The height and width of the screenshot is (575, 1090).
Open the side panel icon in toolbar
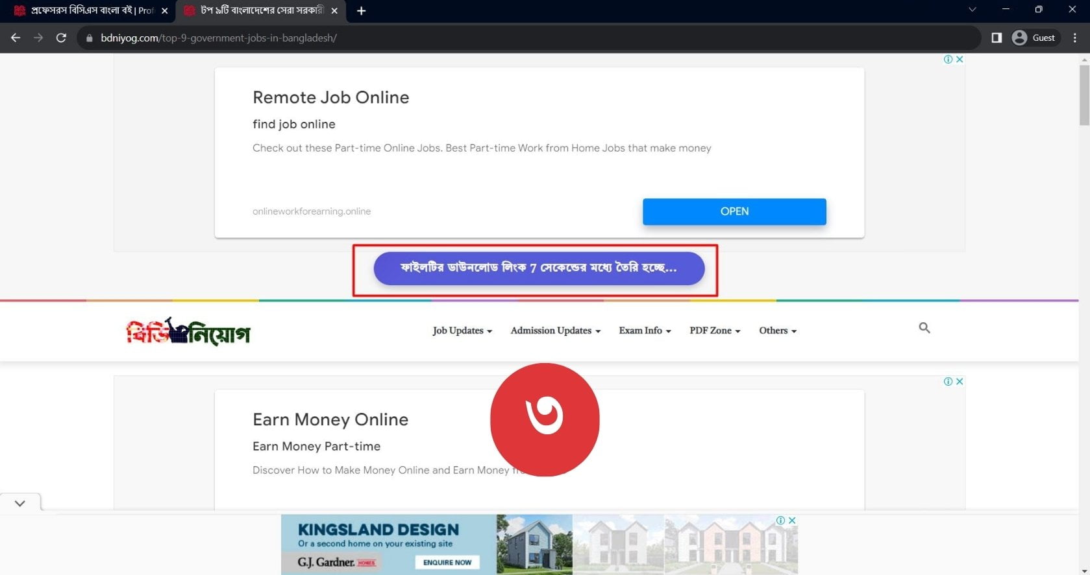pos(997,38)
